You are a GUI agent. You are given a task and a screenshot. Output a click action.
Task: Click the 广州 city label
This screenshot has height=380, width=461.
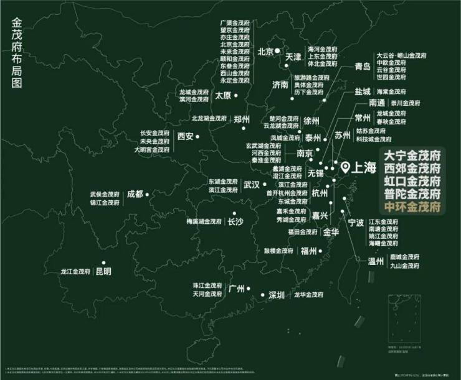(237, 289)
